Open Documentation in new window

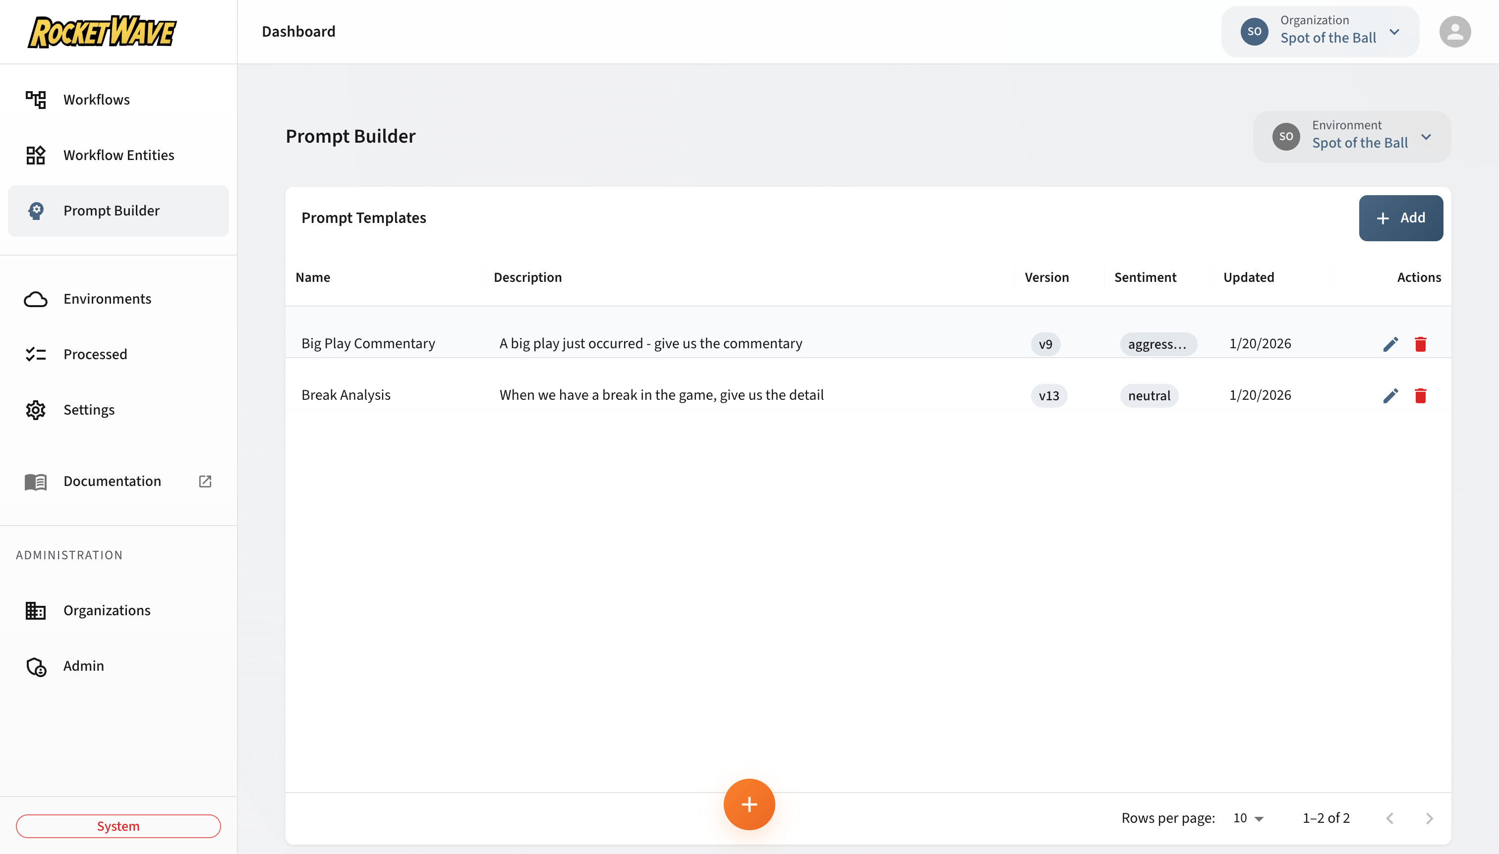[x=205, y=481]
